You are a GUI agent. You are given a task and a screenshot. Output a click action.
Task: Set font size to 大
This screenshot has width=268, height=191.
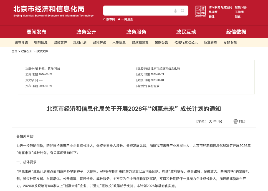210,122
